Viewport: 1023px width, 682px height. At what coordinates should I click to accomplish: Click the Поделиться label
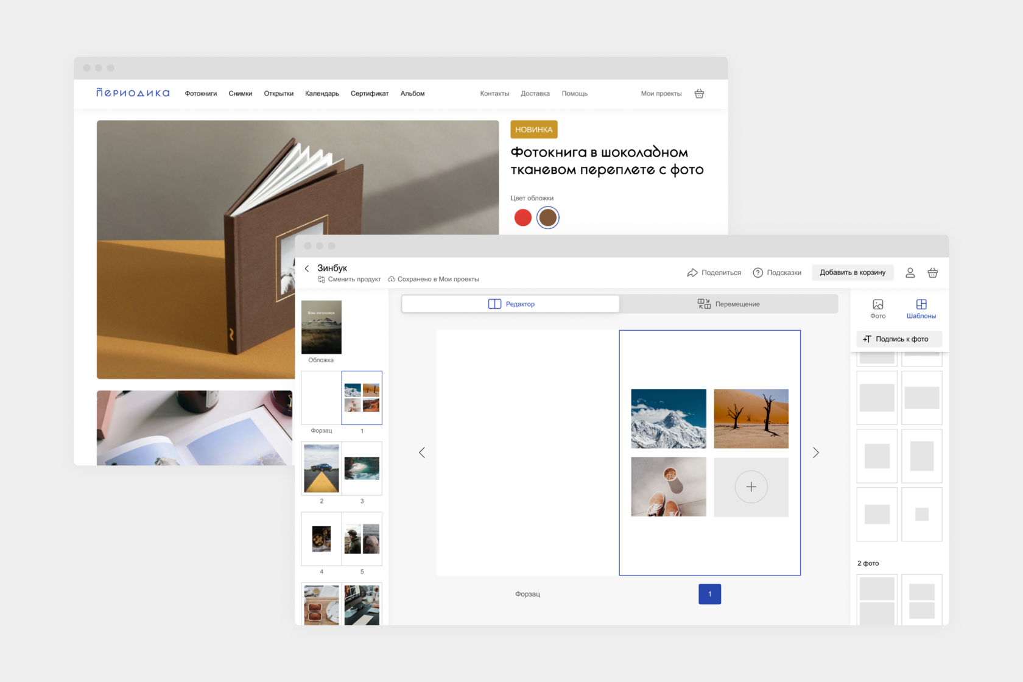click(722, 273)
